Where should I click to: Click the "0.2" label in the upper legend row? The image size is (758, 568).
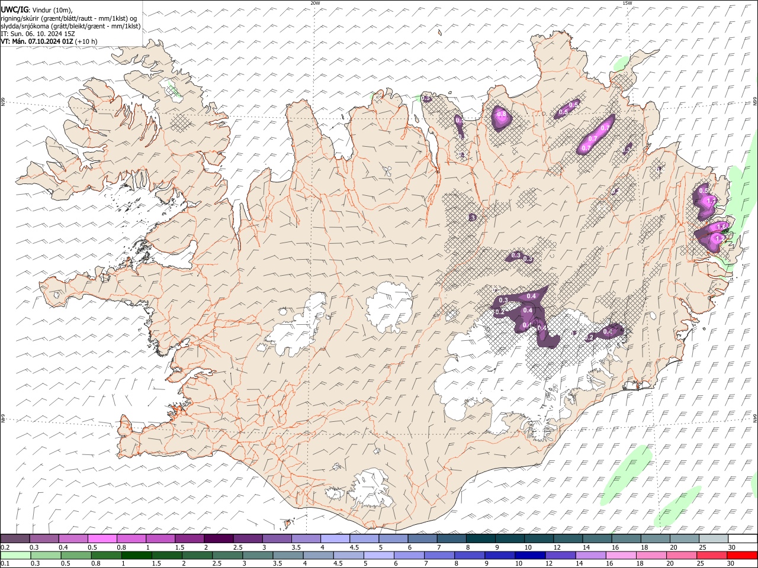(6, 547)
